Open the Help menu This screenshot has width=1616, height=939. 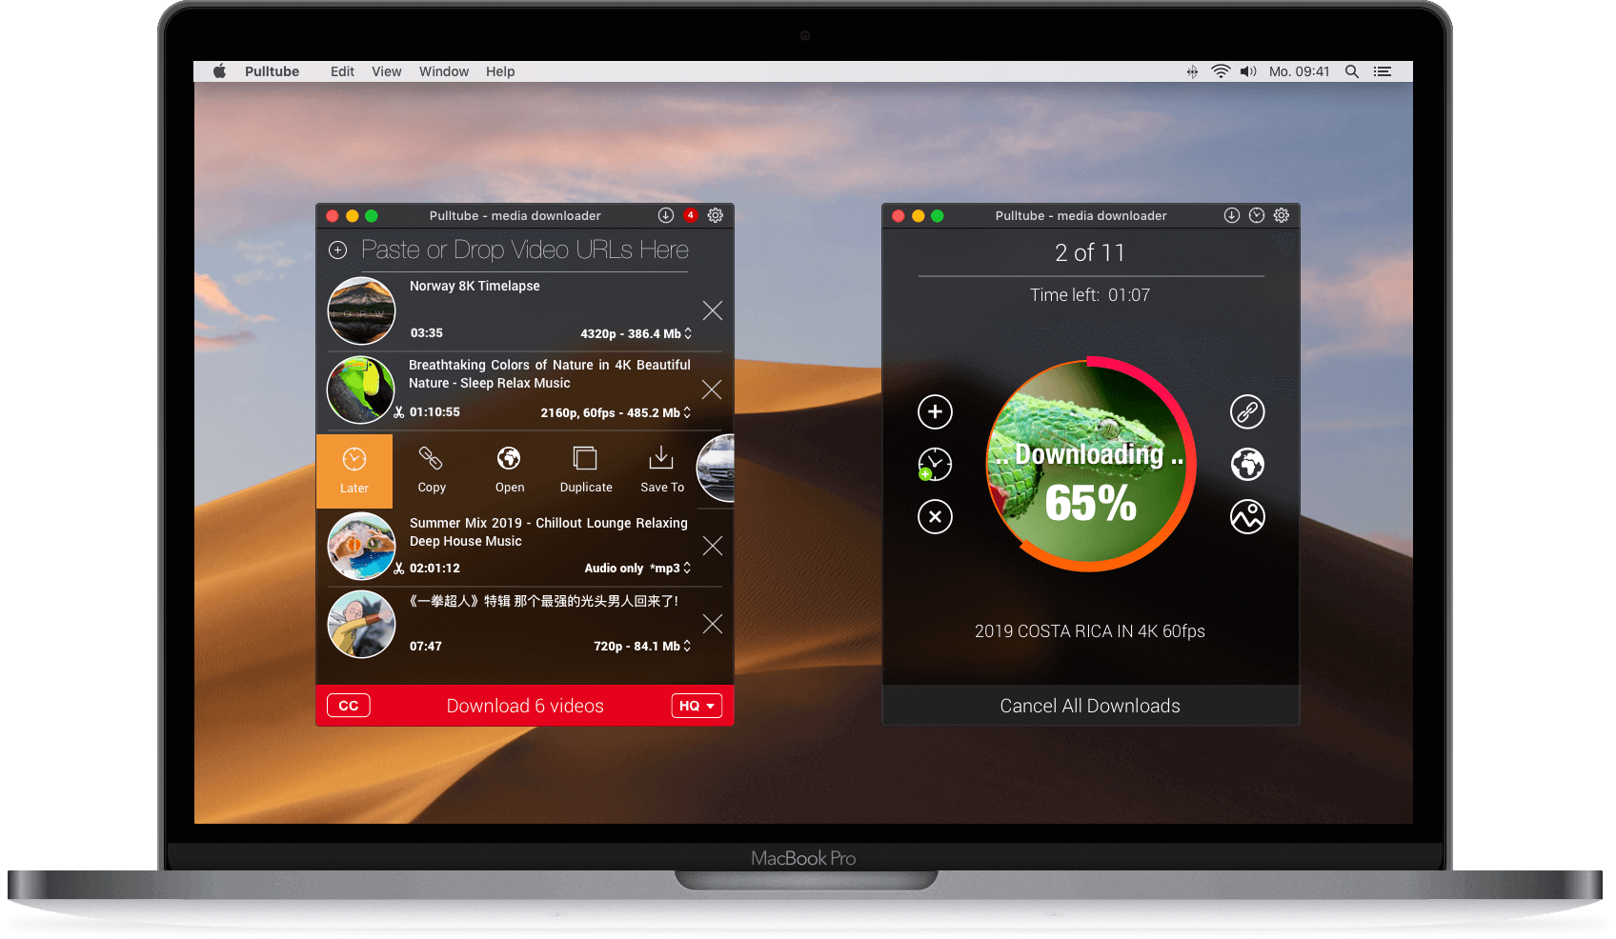(x=500, y=71)
